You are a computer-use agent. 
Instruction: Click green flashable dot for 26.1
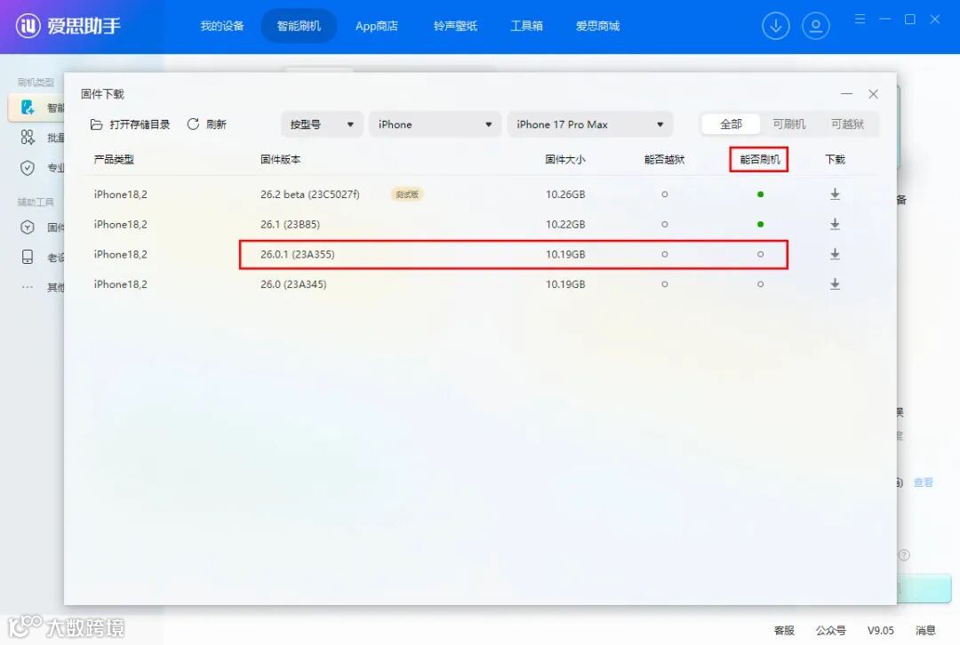pyautogui.click(x=760, y=224)
